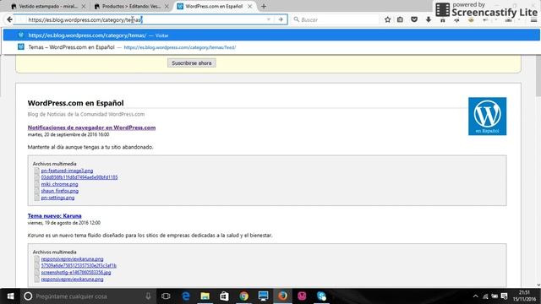Open Skype from taskbar
The image size is (541, 304).
(321, 296)
